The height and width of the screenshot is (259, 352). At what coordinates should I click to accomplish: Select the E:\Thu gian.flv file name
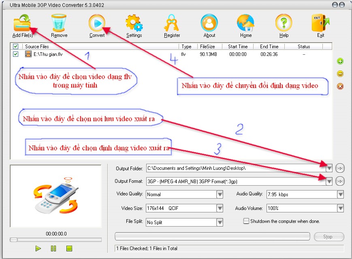click(x=48, y=54)
